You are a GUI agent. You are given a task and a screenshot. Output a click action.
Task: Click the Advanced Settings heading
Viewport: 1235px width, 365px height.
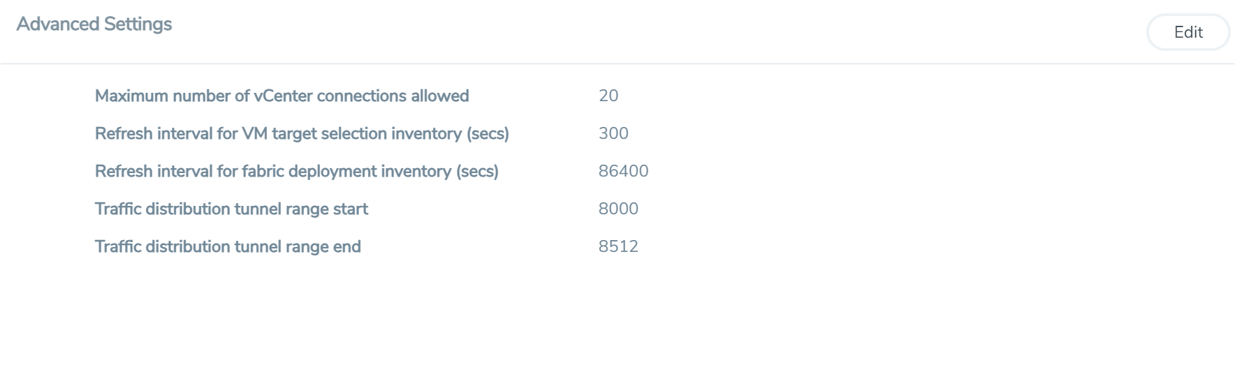pyautogui.click(x=94, y=24)
